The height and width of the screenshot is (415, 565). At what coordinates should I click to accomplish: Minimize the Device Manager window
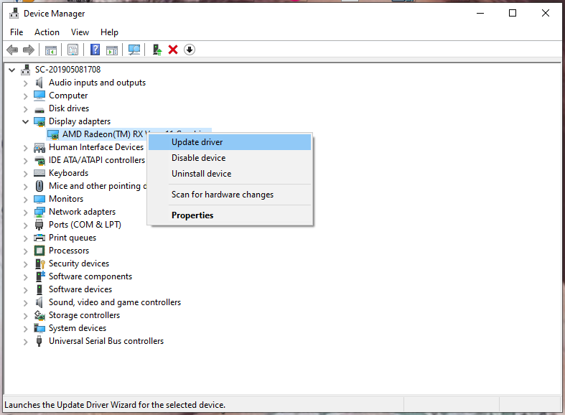click(x=480, y=14)
